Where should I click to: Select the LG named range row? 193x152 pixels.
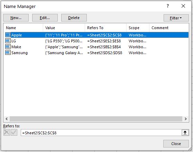click(x=97, y=41)
